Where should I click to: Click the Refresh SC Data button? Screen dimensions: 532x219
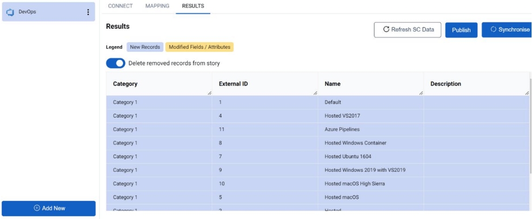coord(408,30)
